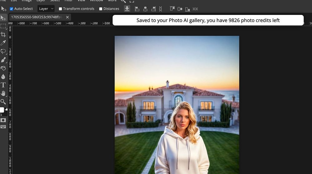Choose the Lasso Select tool
This screenshot has height=174, width=312.
(3, 51)
